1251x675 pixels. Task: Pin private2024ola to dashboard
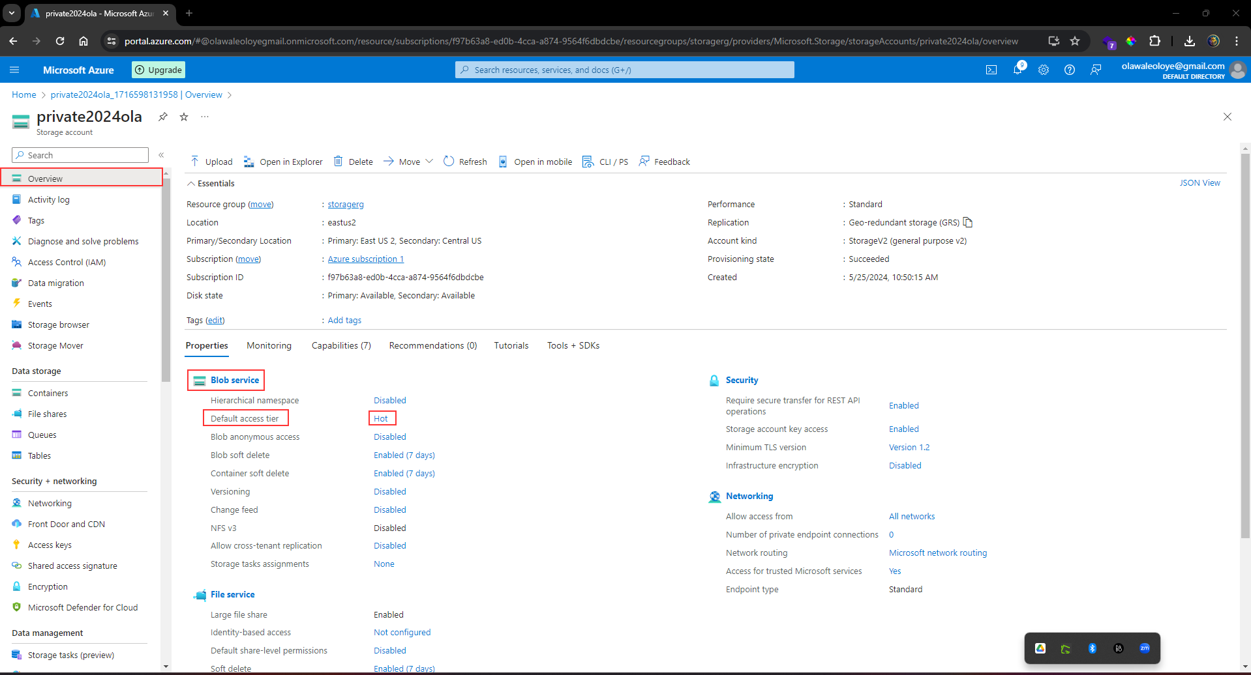163,117
